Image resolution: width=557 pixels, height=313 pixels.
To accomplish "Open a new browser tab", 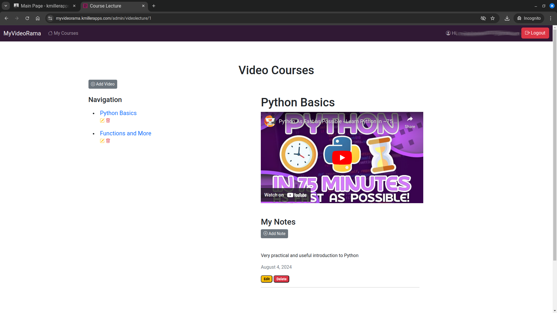I will [x=154, y=6].
